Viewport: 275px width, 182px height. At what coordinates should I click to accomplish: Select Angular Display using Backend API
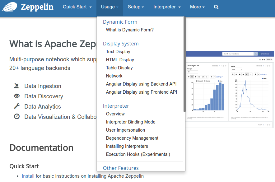click(x=141, y=84)
